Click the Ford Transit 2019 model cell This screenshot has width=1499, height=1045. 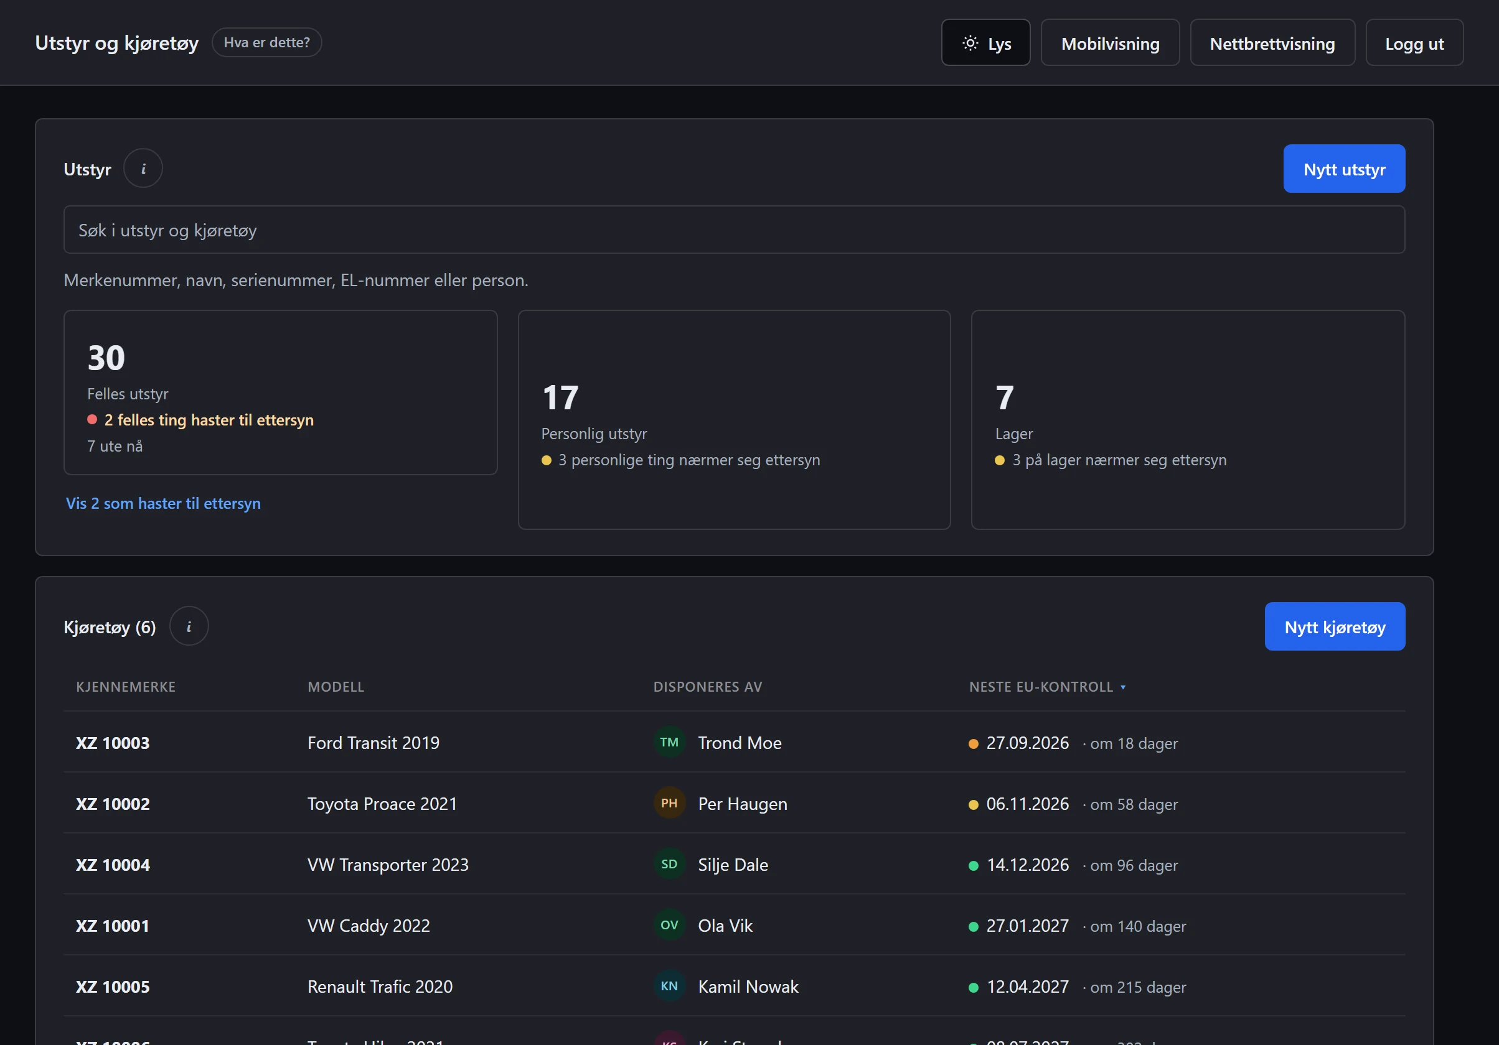click(x=374, y=743)
